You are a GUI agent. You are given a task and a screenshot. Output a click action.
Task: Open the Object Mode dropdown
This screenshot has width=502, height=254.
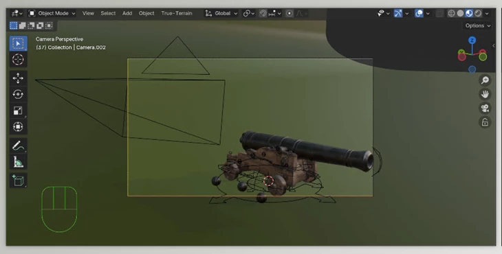[52, 14]
